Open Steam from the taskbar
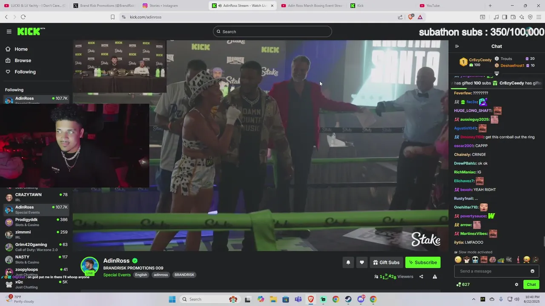 click(x=348, y=299)
